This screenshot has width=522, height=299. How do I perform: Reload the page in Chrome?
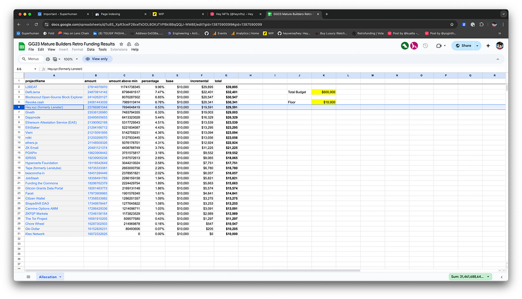[x=36, y=24]
